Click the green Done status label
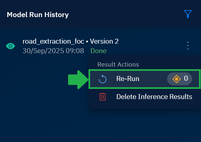Image resolution: width=201 pixels, height=142 pixels. pyautogui.click(x=98, y=51)
